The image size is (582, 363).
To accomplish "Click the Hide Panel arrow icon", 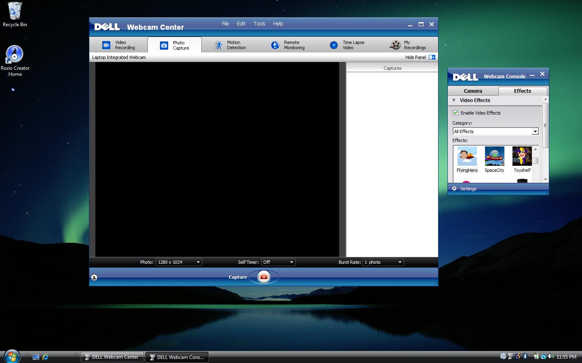I will tap(432, 57).
